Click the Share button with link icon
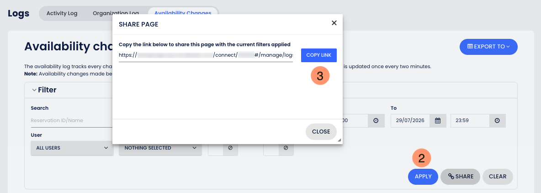This screenshot has width=541, height=193. [x=460, y=177]
